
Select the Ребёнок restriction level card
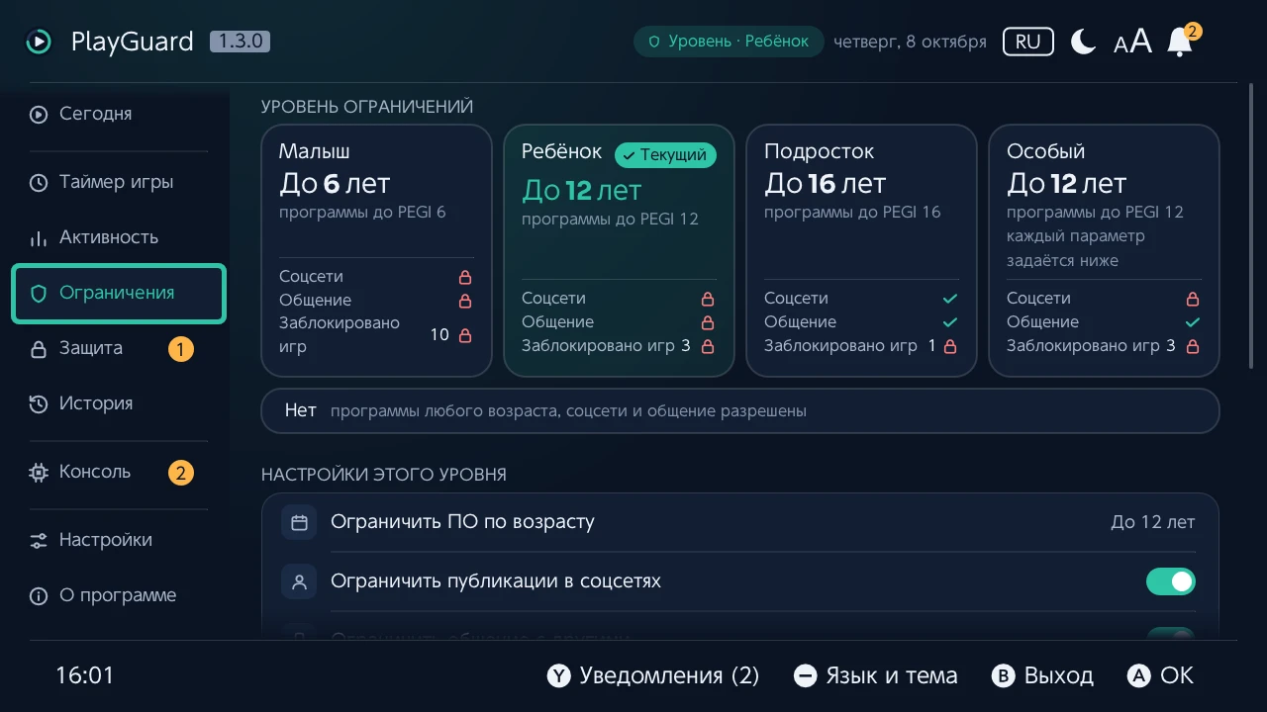point(619,250)
